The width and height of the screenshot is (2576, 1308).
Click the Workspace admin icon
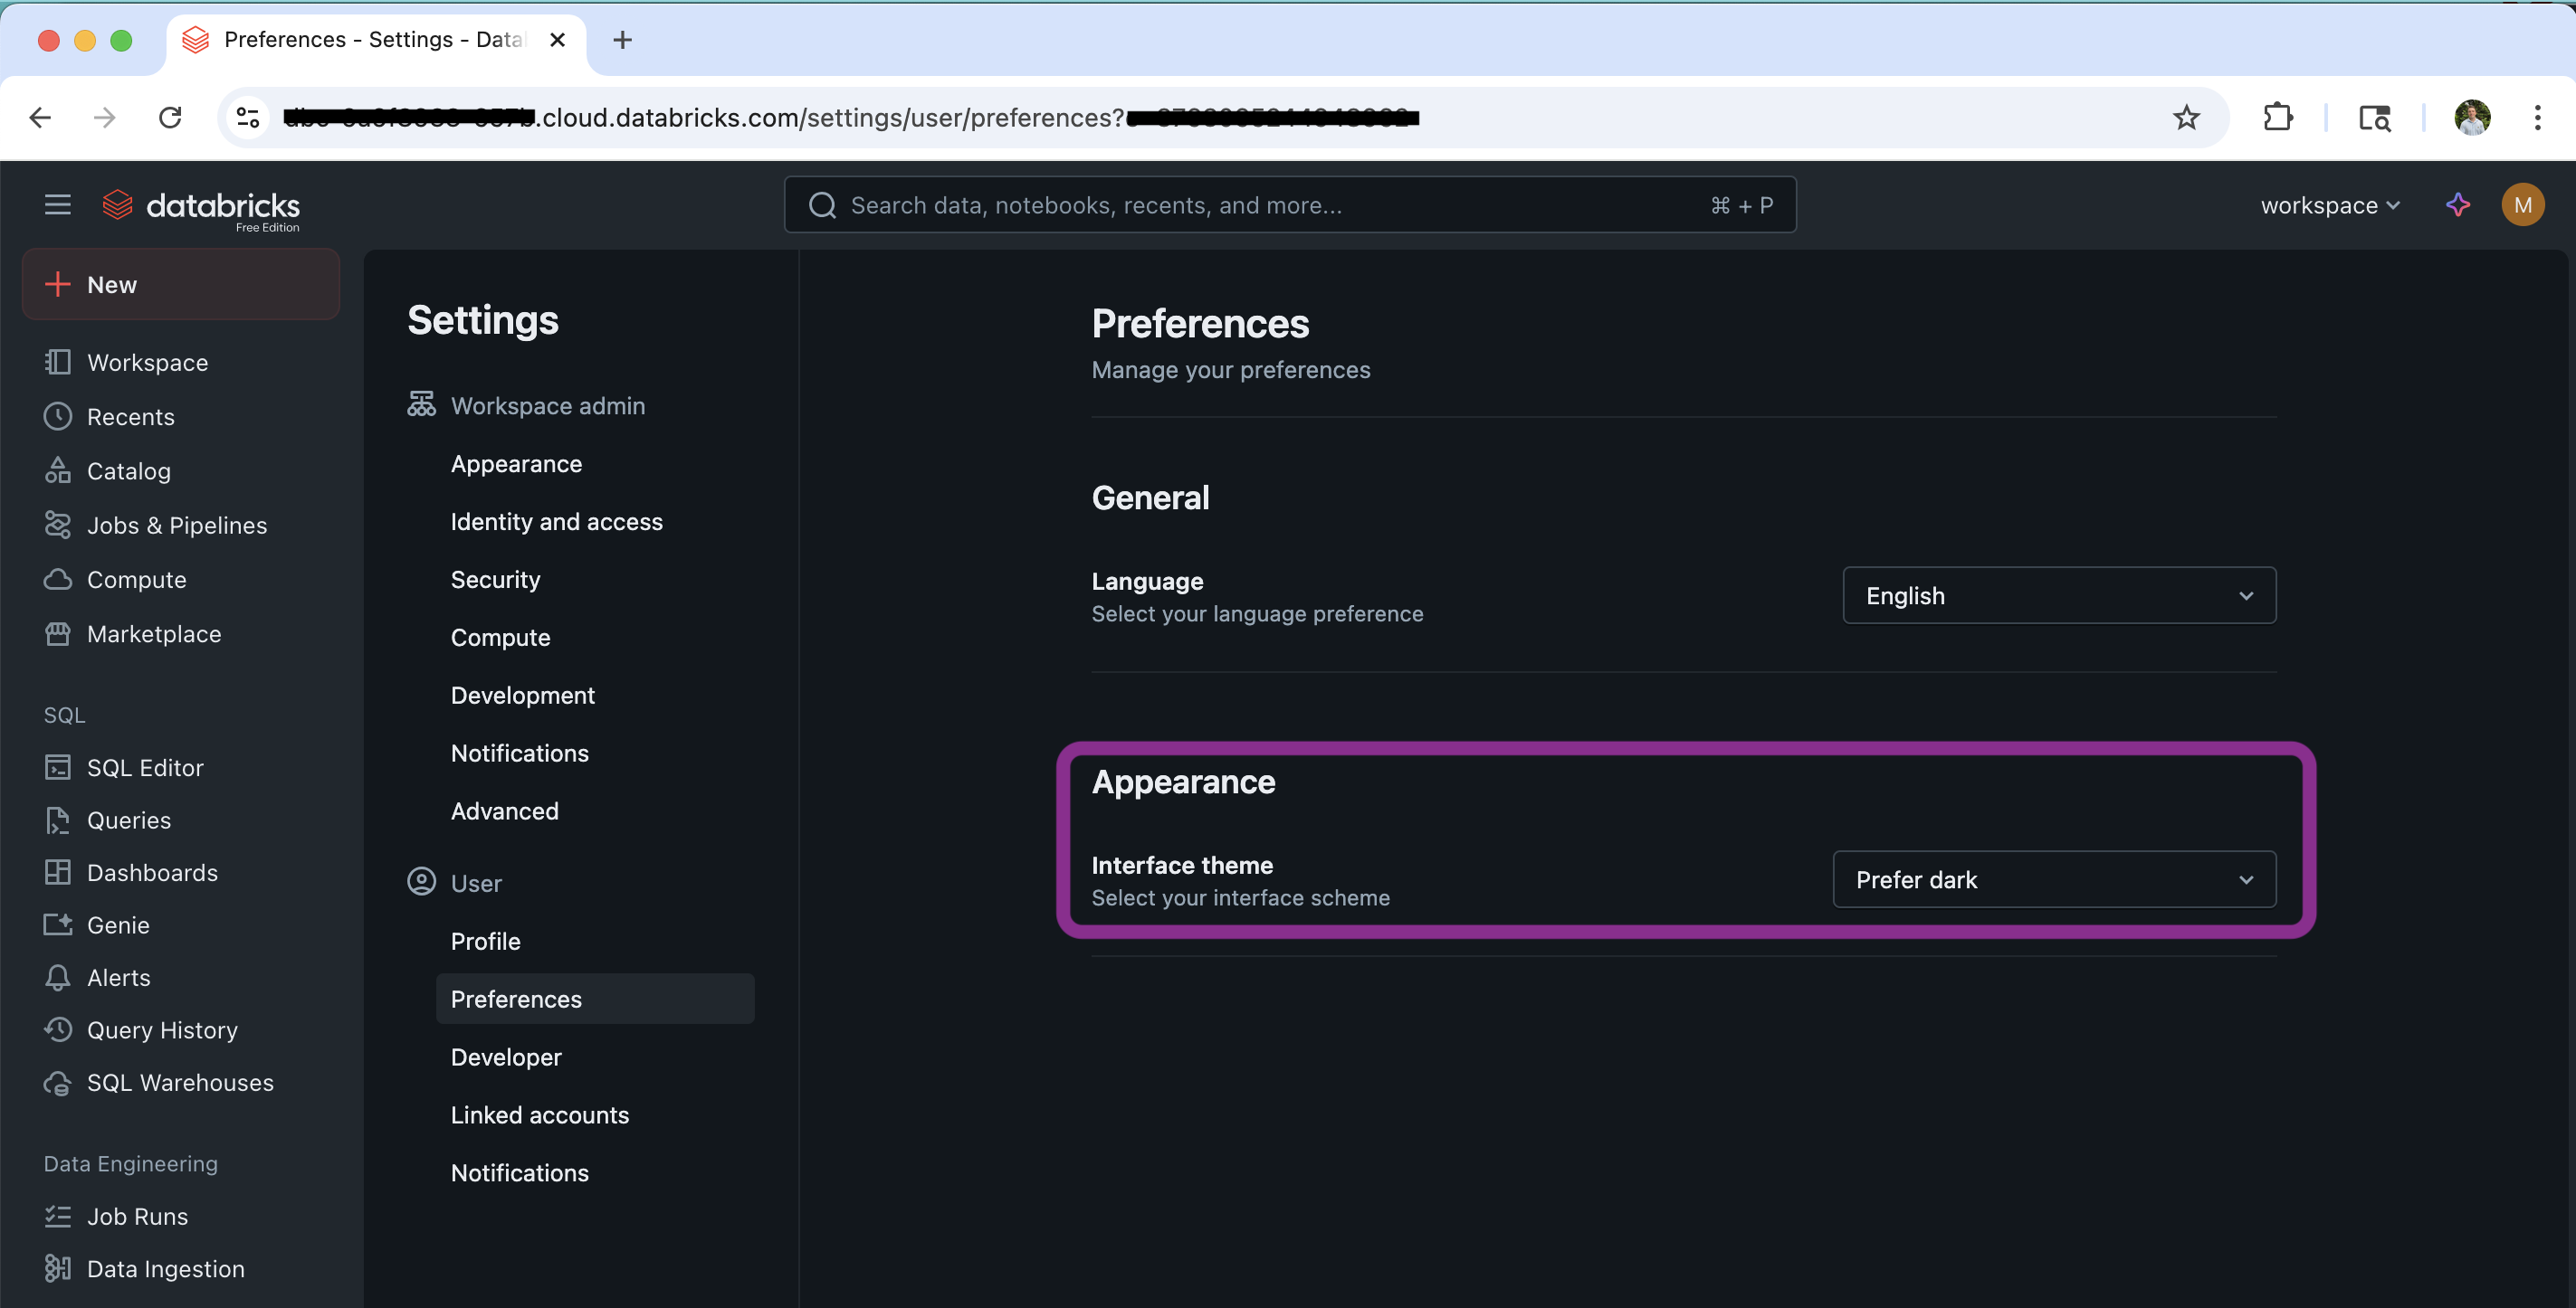pos(421,404)
